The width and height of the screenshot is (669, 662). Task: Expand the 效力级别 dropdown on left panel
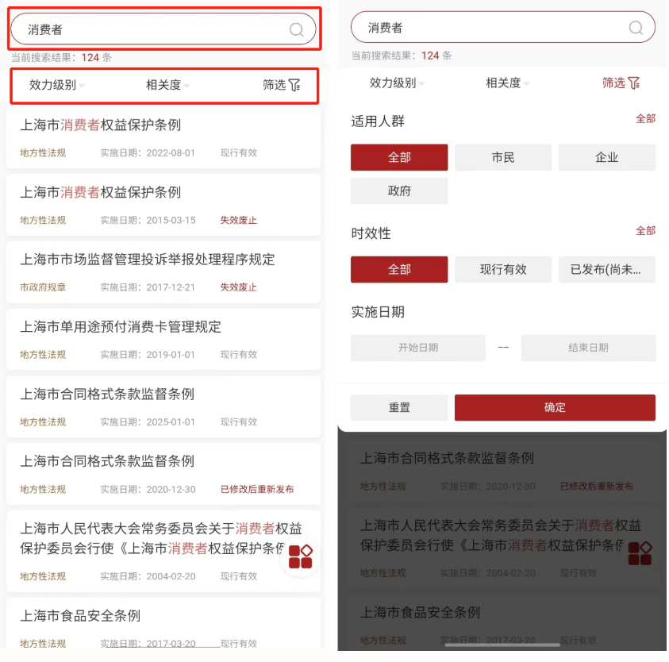57,85
